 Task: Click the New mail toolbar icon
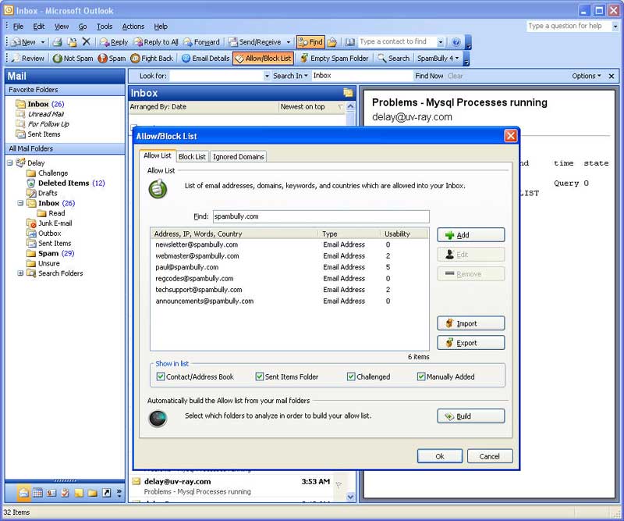23,42
